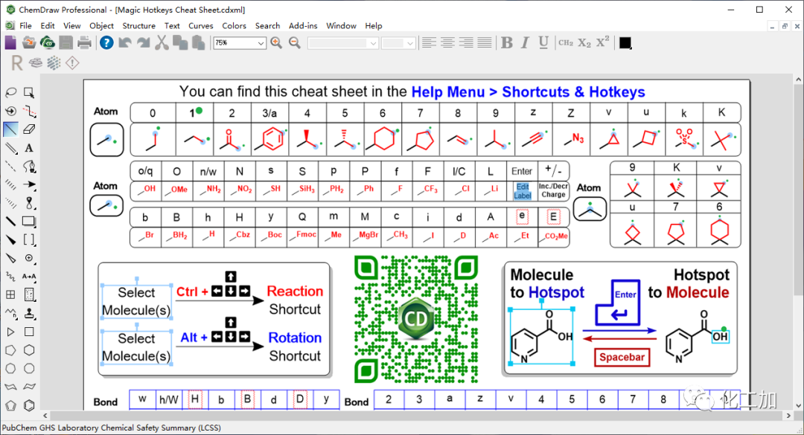The image size is (804, 435).
Task: Open the Colors menu
Action: pyautogui.click(x=234, y=25)
